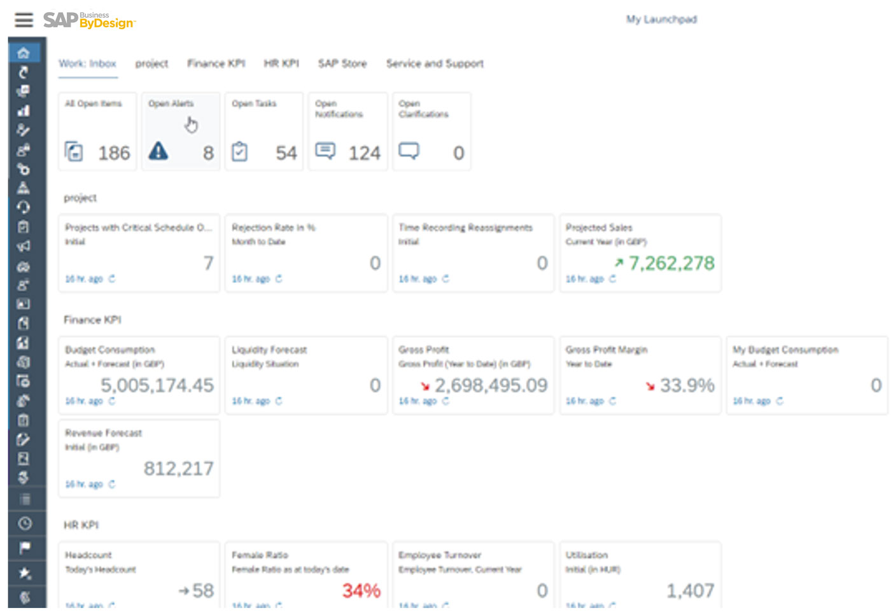891x615 pixels.
Task: Click the clipboard icon in Open Tasks
Action: [x=239, y=151]
